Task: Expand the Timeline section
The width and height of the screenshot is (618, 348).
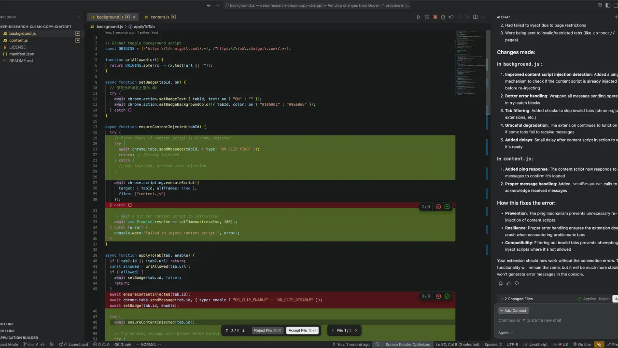Action: [7, 331]
